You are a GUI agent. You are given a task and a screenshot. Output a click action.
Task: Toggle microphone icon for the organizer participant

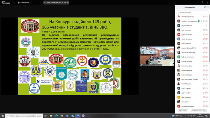tap(204, 21)
